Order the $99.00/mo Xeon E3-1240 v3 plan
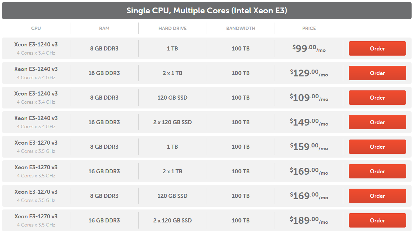This screenshot has height=233, width=415. pyautogui.click(x=377, y=48)
